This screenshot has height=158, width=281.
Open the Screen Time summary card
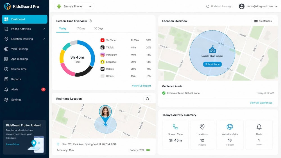click(175, 135)
